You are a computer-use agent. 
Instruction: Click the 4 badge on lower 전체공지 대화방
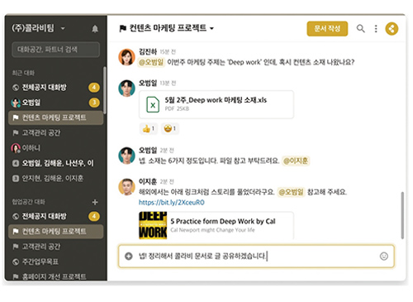pyautogui.click(x=94, y=216)
